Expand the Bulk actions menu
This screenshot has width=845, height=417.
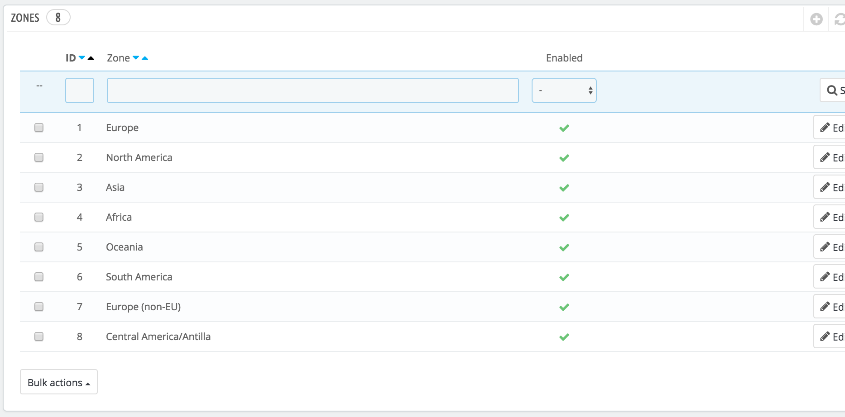click(x=59, y=382)
